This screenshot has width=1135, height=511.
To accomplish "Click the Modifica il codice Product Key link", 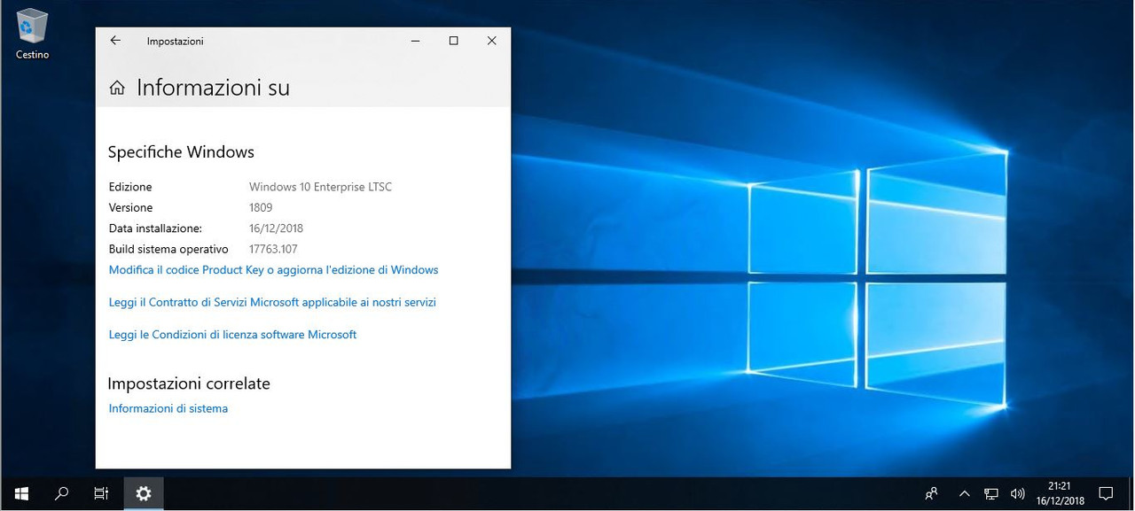I will click(273, 270).
